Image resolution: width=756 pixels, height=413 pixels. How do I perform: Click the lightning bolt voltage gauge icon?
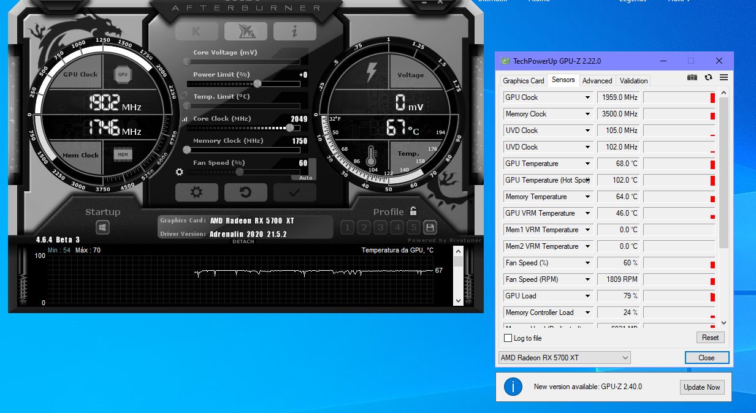[x=372, y=72]
